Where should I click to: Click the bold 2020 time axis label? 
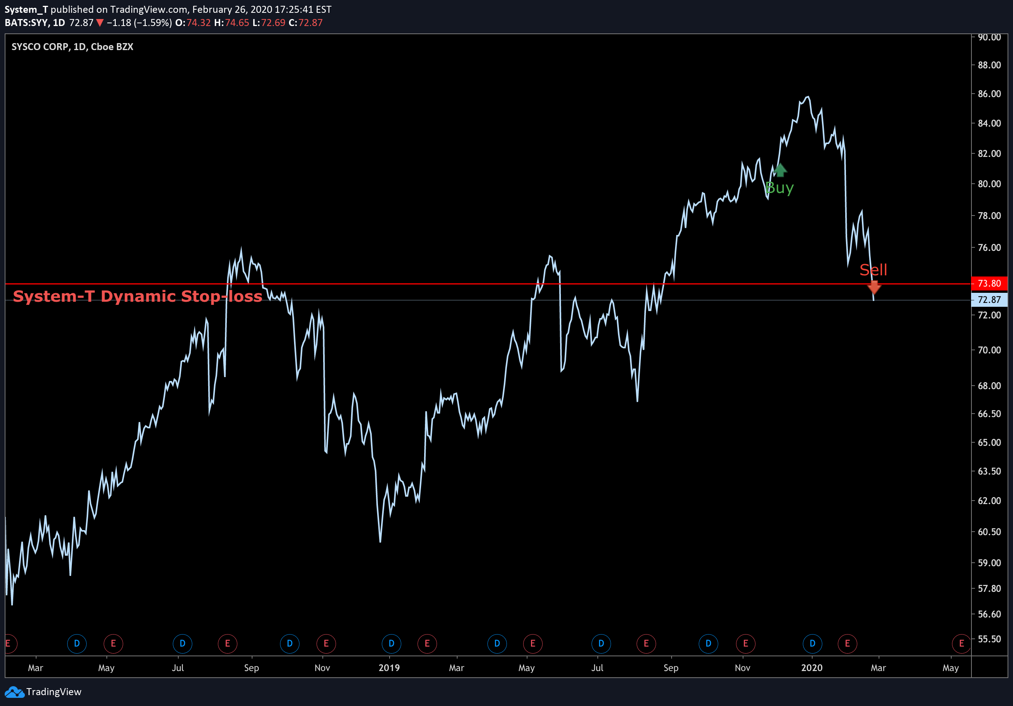pos(812,668)
